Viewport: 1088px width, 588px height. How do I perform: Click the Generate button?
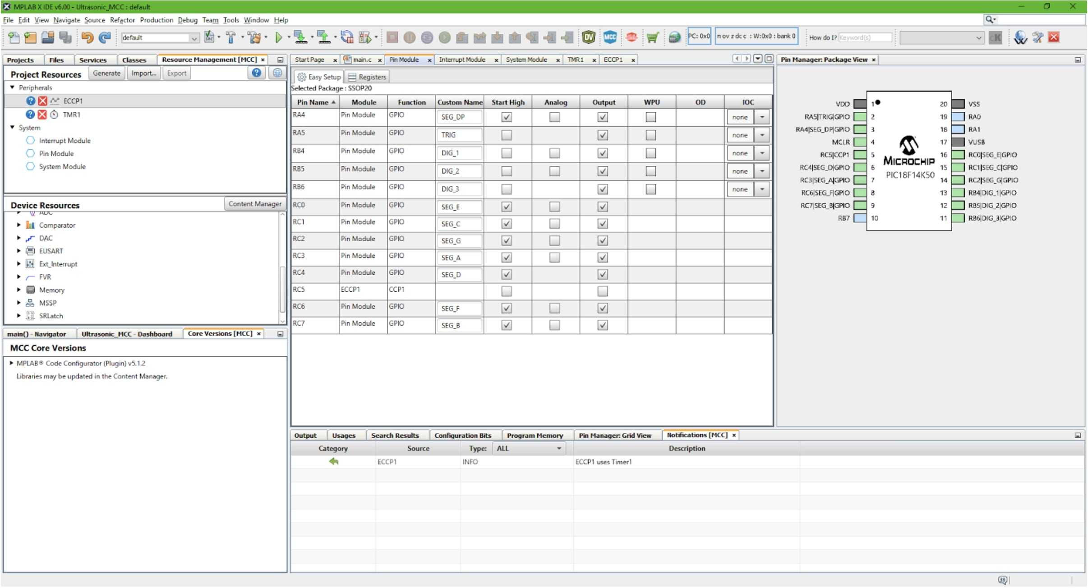106,73
